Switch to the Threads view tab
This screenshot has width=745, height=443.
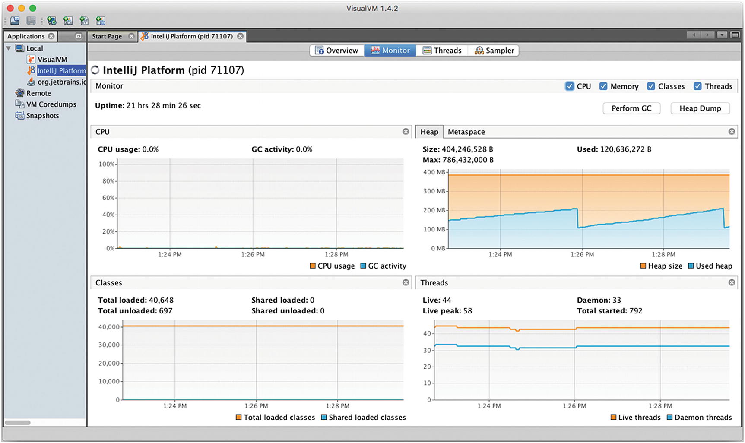[x=442, y=51]
